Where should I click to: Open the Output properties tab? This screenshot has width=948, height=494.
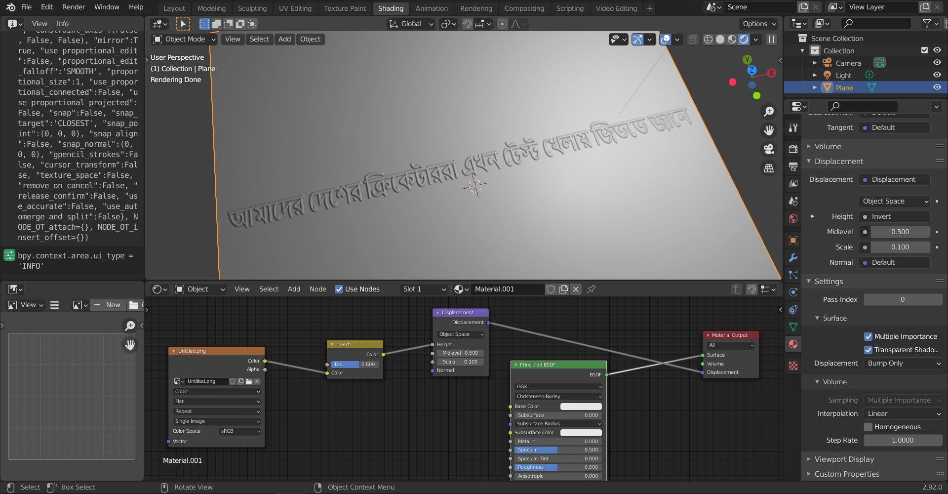click(x=793, y=166)
